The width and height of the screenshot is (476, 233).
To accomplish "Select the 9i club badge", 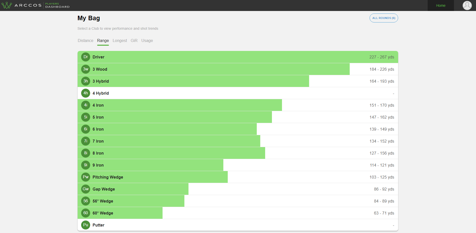I will [86, 165].
